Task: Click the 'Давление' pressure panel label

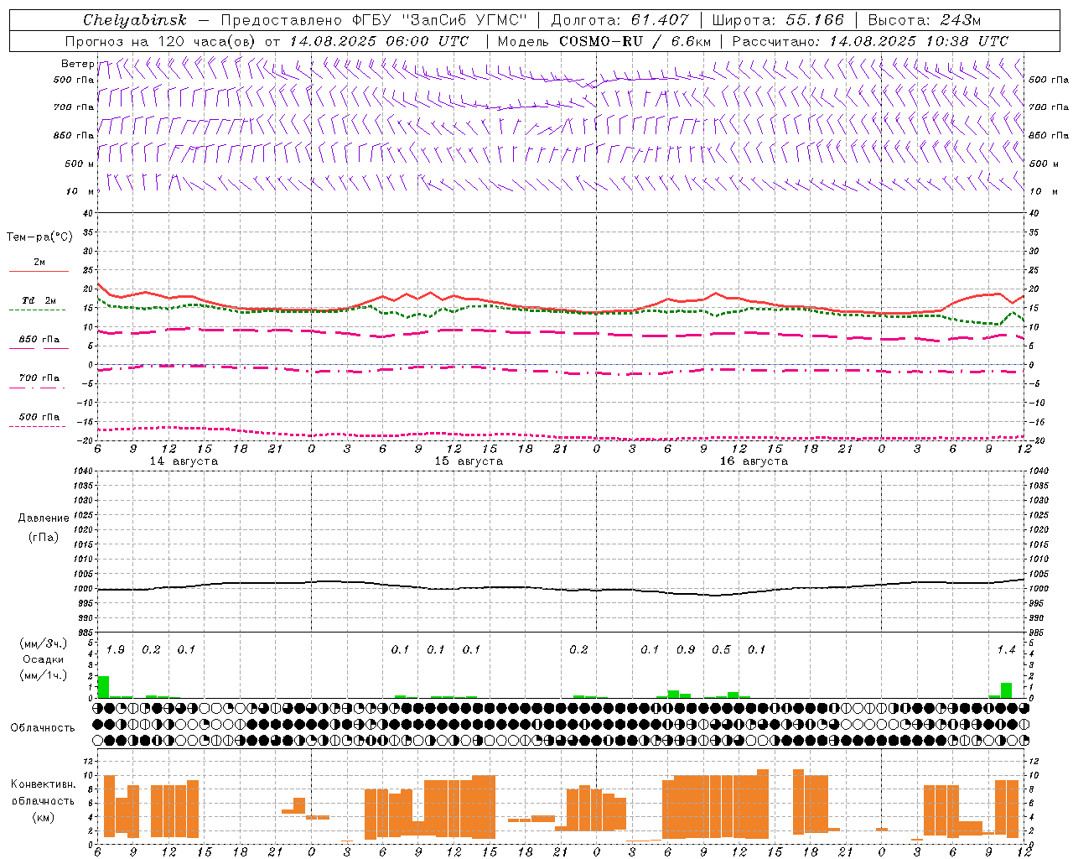Action: click(44, 518)
